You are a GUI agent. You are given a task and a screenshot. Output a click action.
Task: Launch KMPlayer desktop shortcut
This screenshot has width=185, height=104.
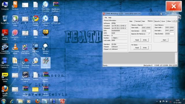pyautogui.click(x=35, y=48)
